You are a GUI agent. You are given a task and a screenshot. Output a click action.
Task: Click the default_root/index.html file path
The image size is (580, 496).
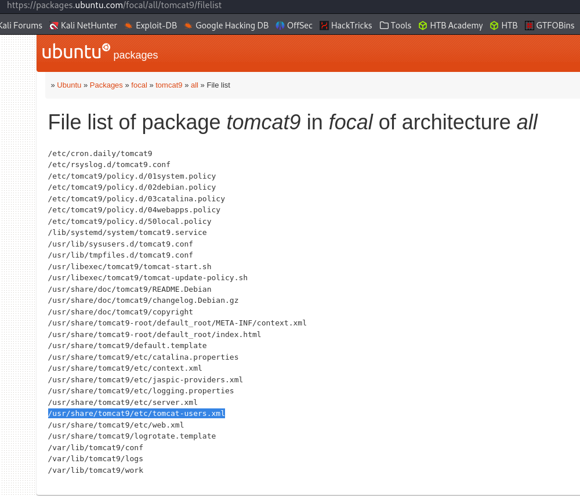coord(155,334)
